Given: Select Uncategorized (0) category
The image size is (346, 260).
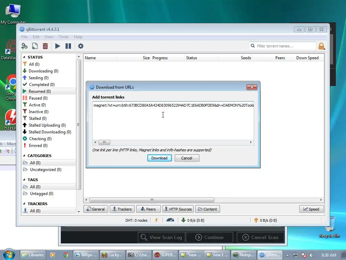Looking at the screenshot, I should click(46, 170).
